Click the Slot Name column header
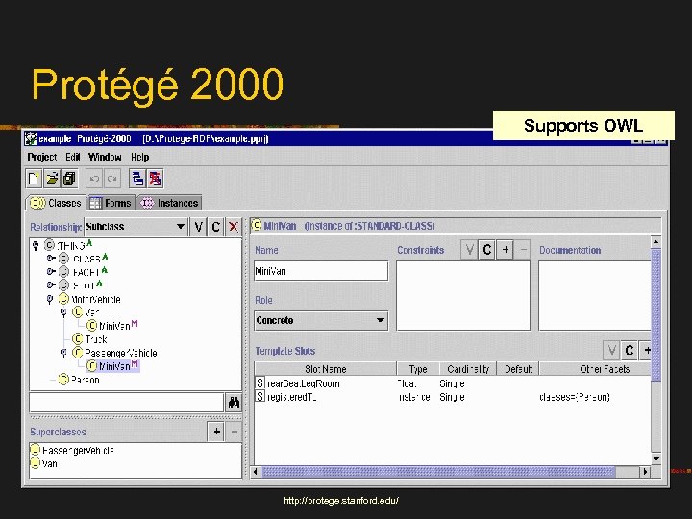Viewport: 692px width, 519px height. pyautogui.click(x=325, y=369)
